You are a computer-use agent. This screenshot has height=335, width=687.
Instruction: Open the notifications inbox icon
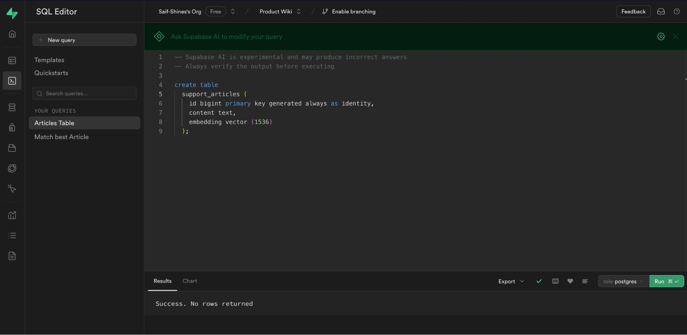(x=661, y=11)
